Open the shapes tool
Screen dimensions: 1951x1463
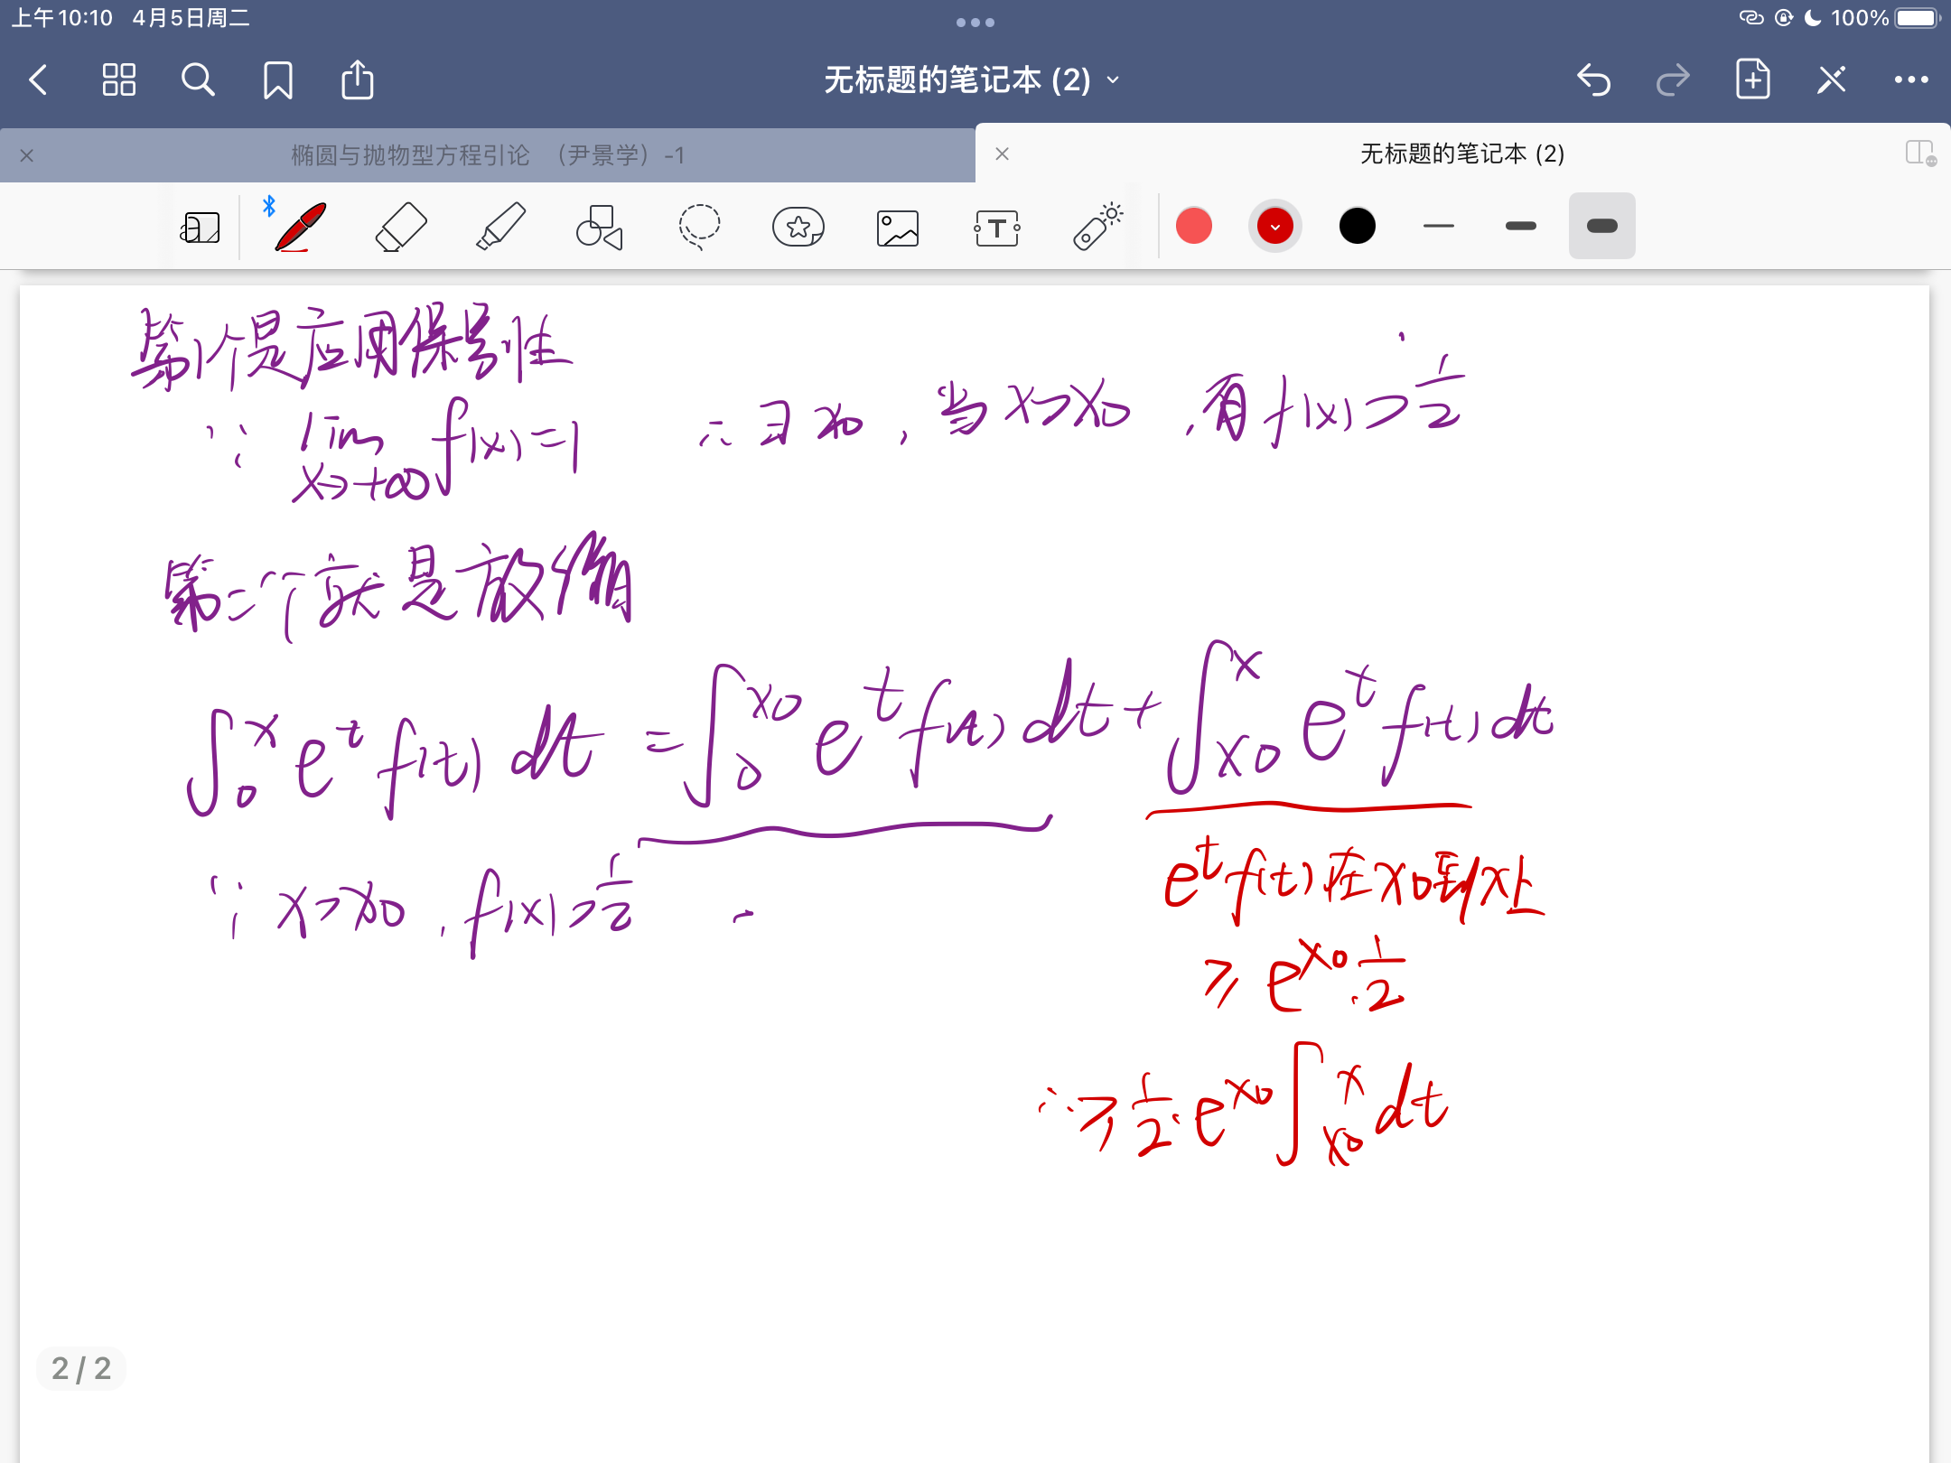tap(600, 227)
